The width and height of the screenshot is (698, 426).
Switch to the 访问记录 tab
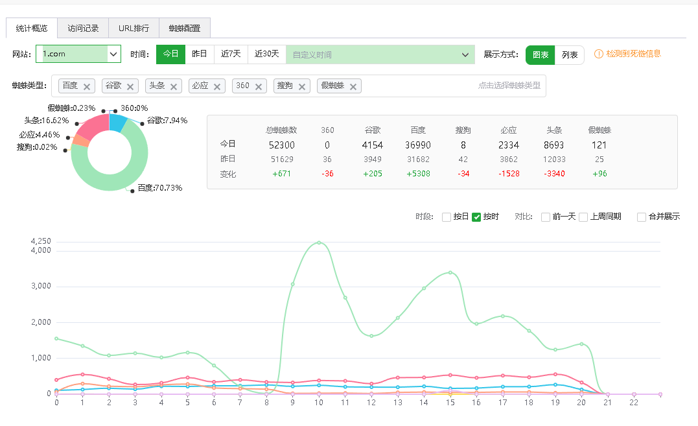(x=83, y=28)
